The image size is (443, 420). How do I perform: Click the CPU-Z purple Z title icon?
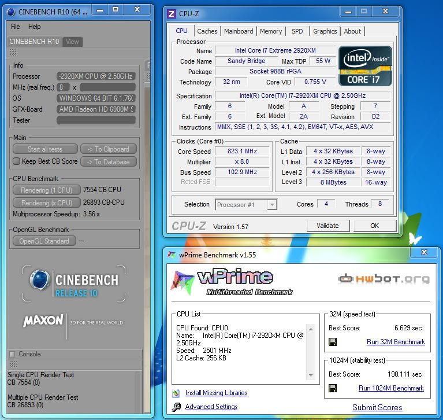[171, 13]
